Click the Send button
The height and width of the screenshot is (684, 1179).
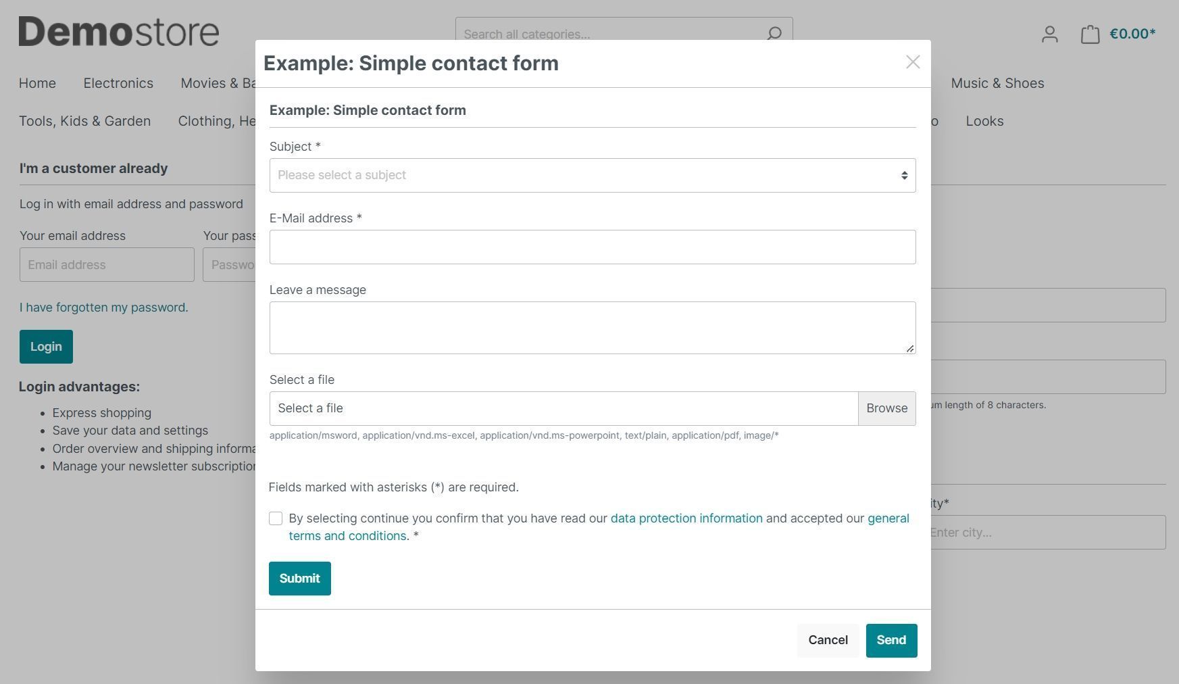click(x=891, y=640)
